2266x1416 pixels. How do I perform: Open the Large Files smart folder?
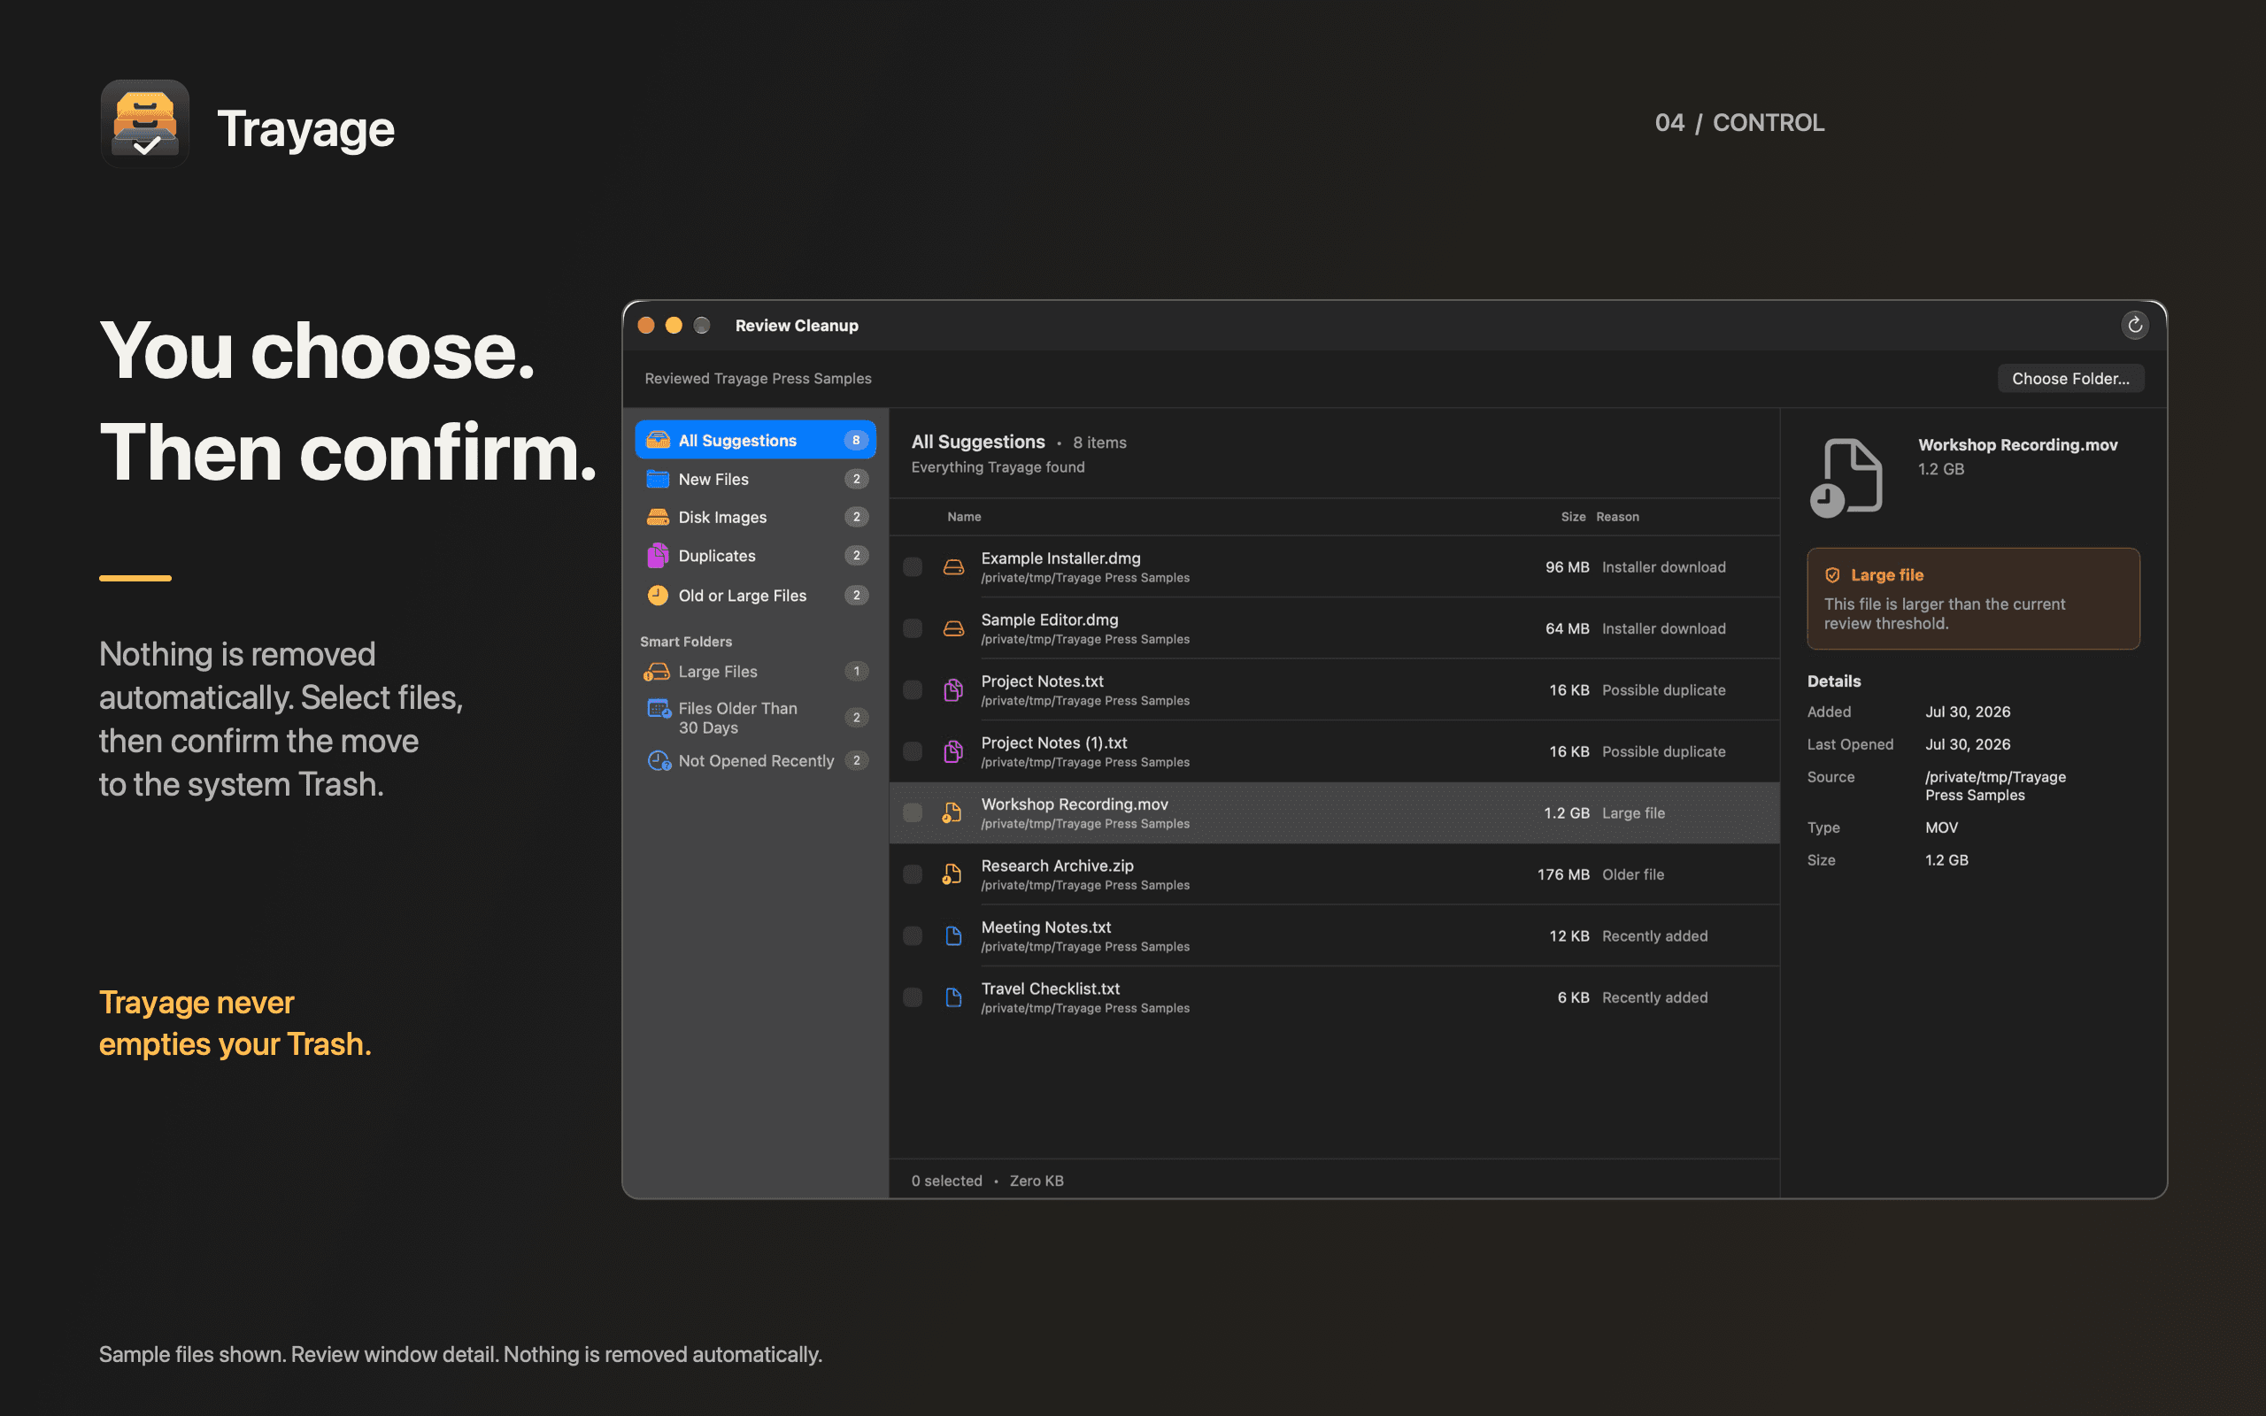pos(756,672)
